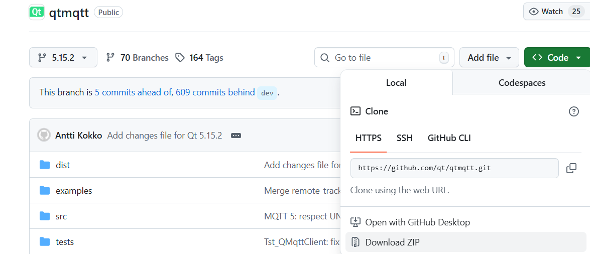
Task: Expand commit message ellipsis button
Action: pyautogui.click(x=236, y=136)
